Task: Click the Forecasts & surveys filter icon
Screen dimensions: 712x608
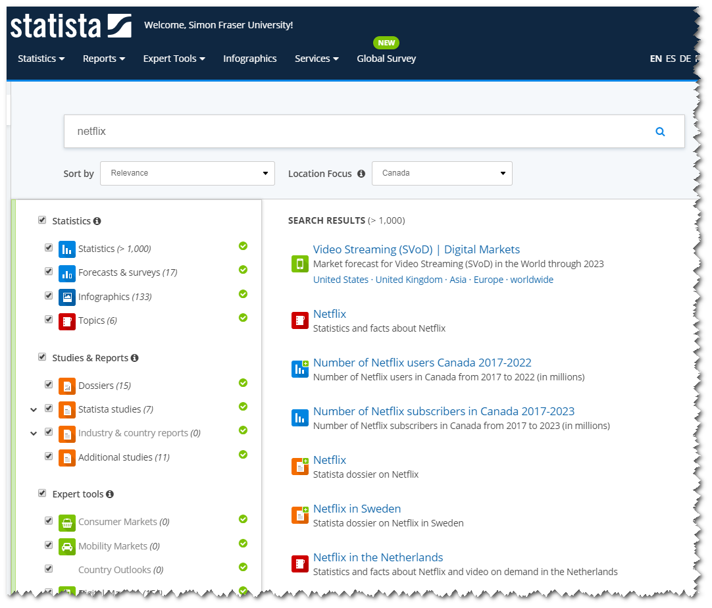Action: pyautogui.click(x=66, y=273)
